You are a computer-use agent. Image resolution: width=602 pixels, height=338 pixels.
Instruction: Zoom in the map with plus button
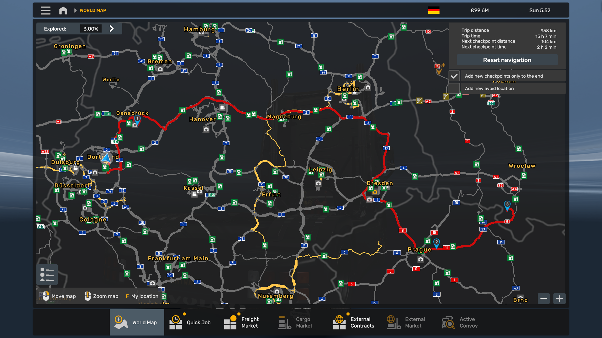pos(559,299)
